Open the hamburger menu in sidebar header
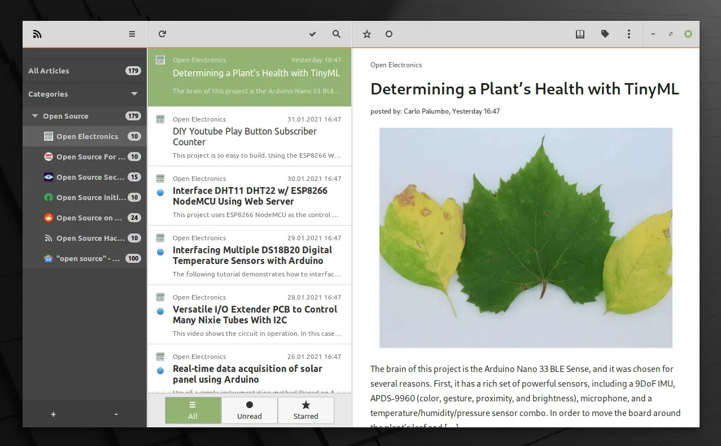 tap(132, 34)
